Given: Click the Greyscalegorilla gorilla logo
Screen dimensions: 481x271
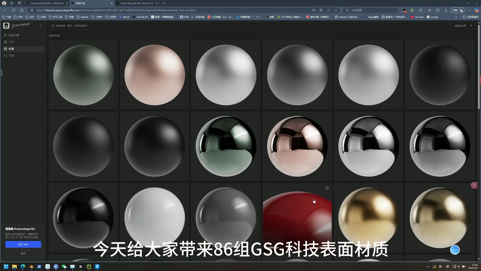Looking at the screenshot, I should (6, 26).
